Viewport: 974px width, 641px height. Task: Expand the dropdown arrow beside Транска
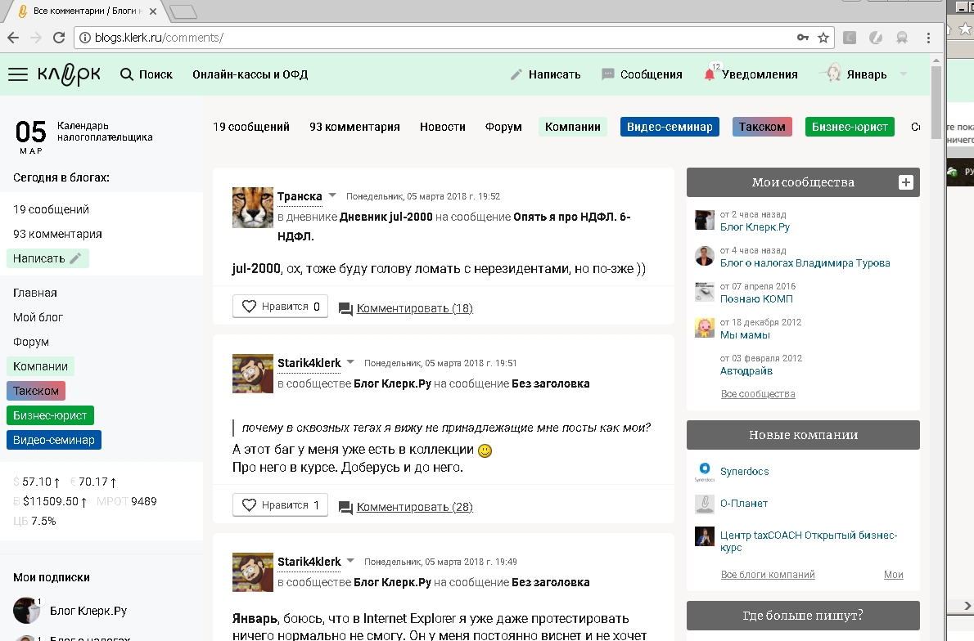[x=332, y=195]
